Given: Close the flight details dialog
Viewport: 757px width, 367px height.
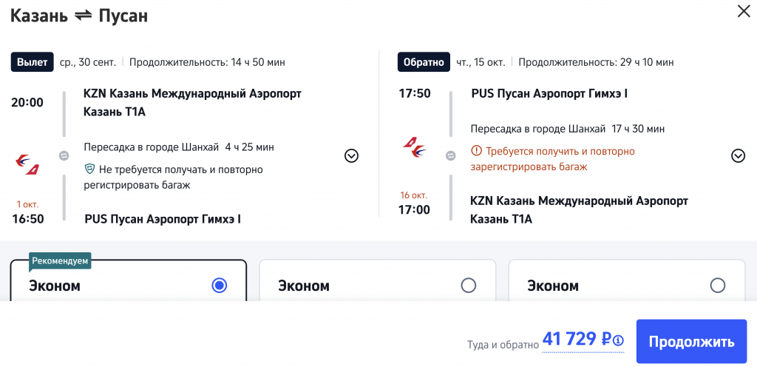Looking at the screenshot, I should tap(742, 10).
